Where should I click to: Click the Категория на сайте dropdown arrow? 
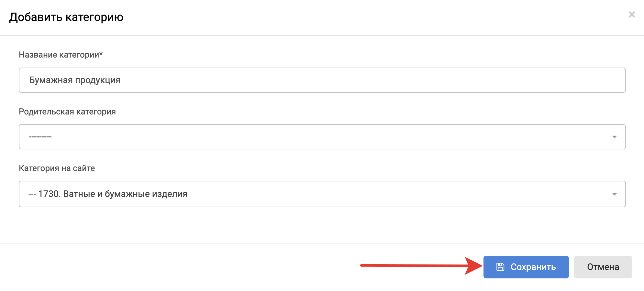[x=614, y=194]
